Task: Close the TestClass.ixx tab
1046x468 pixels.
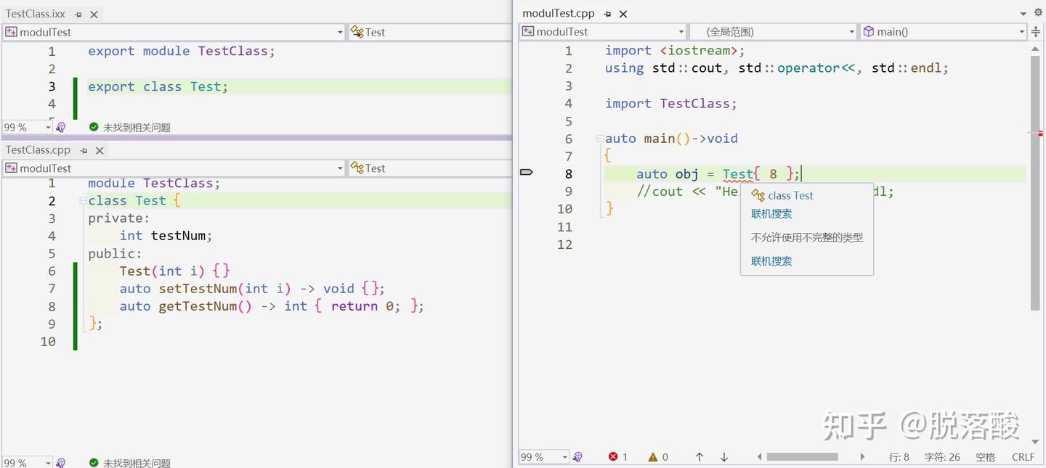Action: [94, 15]
